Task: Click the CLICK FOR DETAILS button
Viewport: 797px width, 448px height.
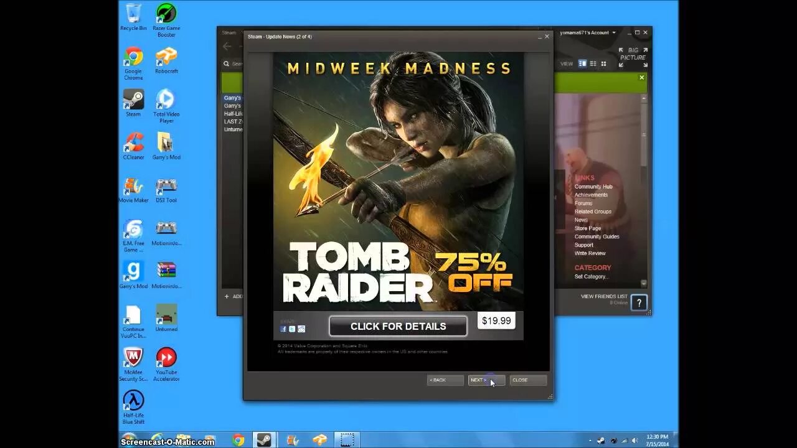Action: [398, 326]
